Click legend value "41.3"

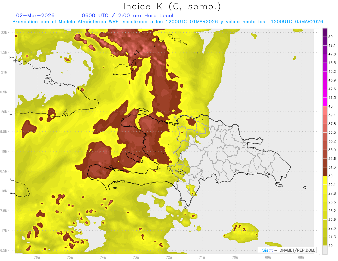(332, 98)
